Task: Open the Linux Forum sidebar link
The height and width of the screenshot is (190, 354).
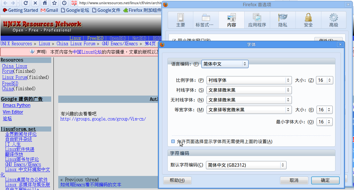Action: 15,77
